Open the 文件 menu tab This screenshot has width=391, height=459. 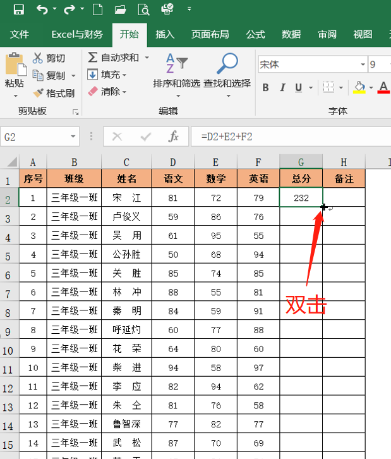[x=20, y=35]
